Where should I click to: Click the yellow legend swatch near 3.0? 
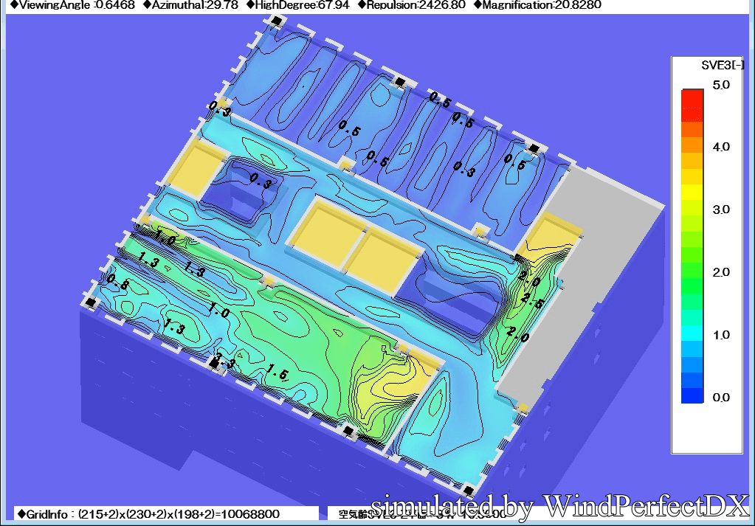pos(692,193)
